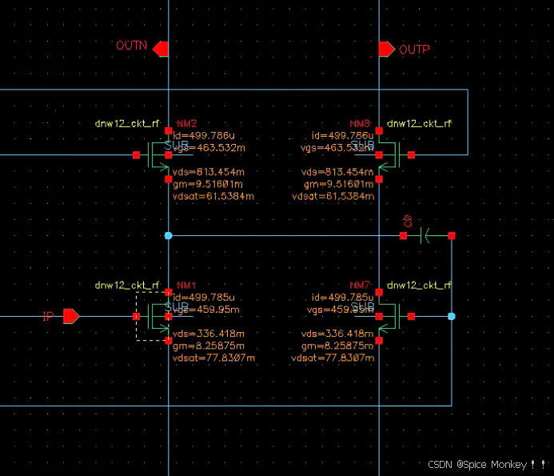This screenshot has width=554, height=476.
Task: Click the drain terminal of NM1
Action: tap(169, 292)
